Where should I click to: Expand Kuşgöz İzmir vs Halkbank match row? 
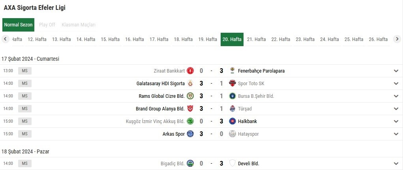point(396,121)
